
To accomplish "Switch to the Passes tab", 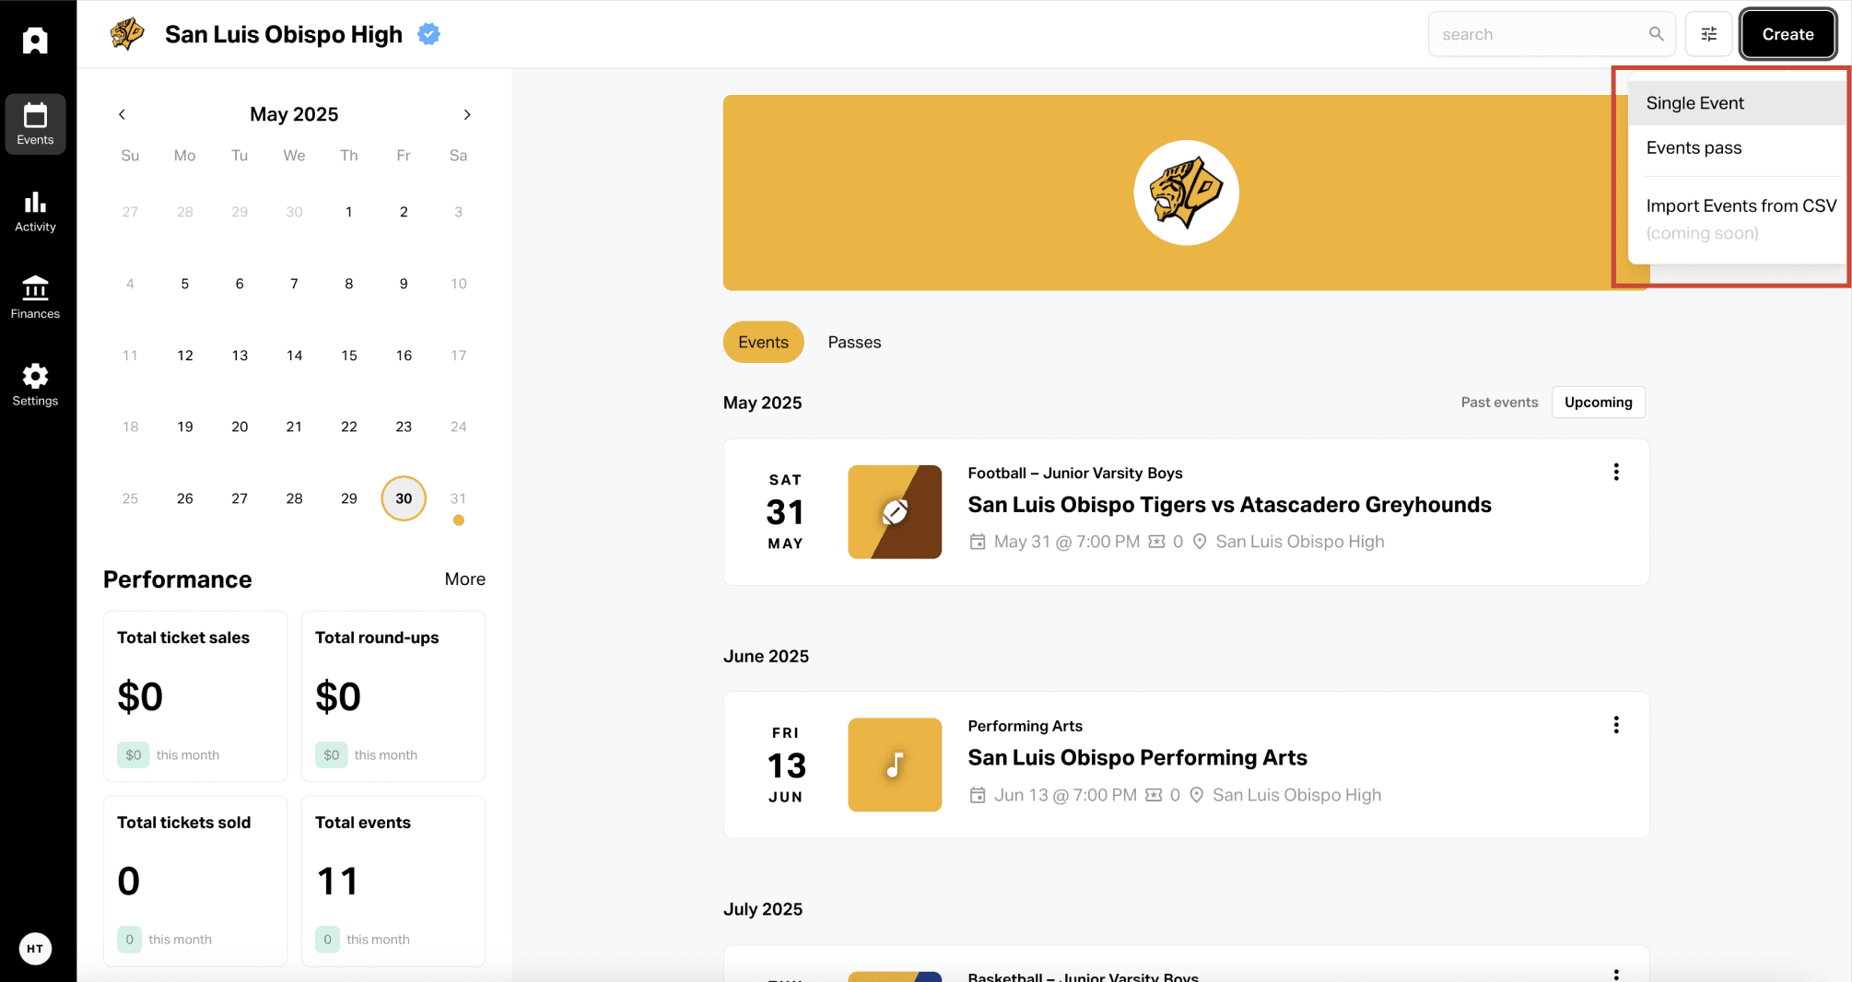I will 854,342.
